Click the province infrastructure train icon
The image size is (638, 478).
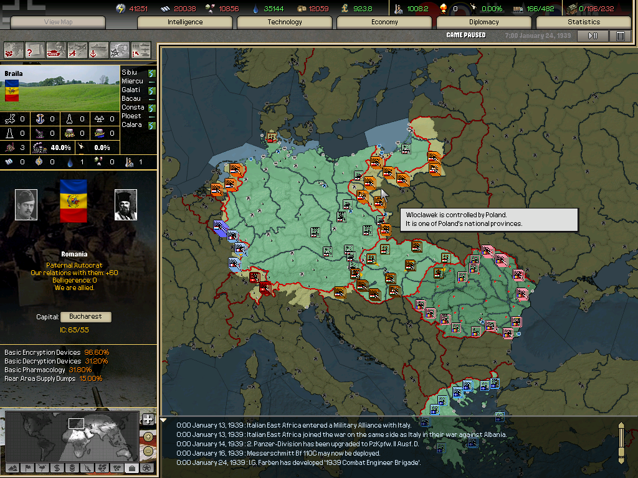(x=40, y=147)
